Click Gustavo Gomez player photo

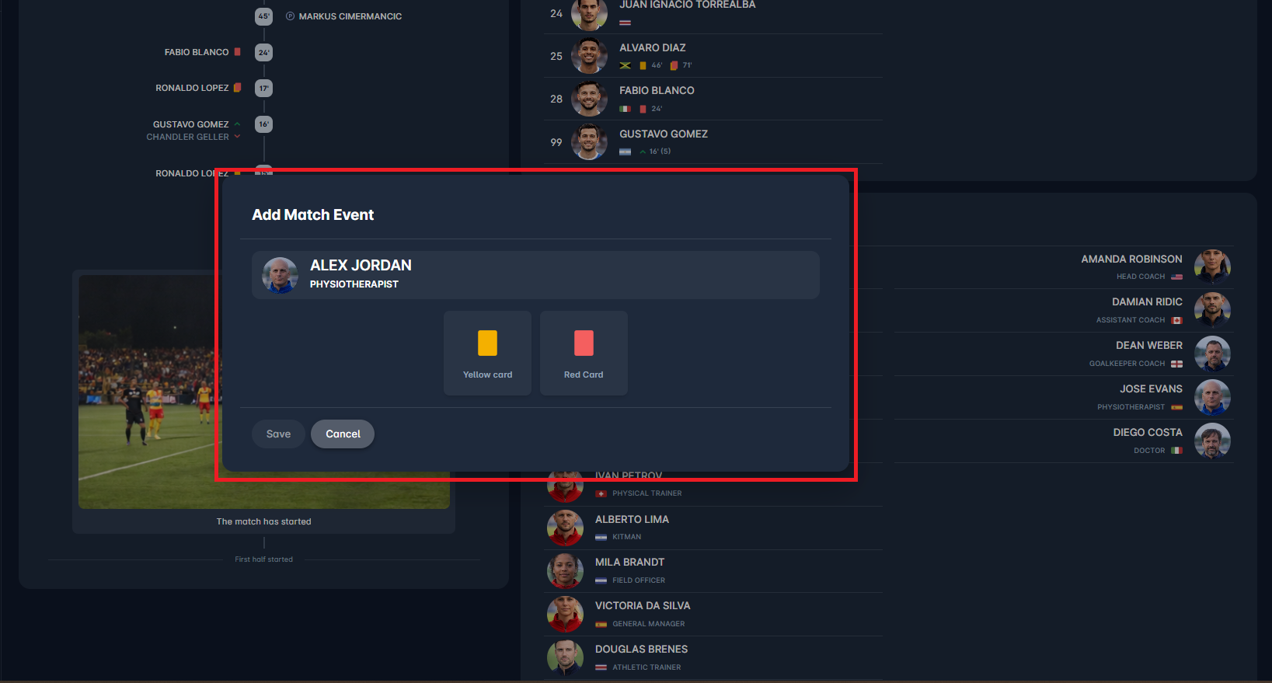(589, 142)
